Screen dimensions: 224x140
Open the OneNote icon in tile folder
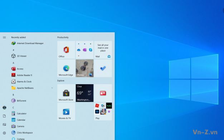(84, 50)
